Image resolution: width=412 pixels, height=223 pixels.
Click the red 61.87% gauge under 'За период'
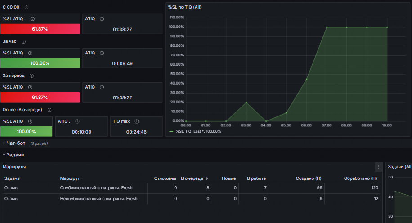pos(40,97)
